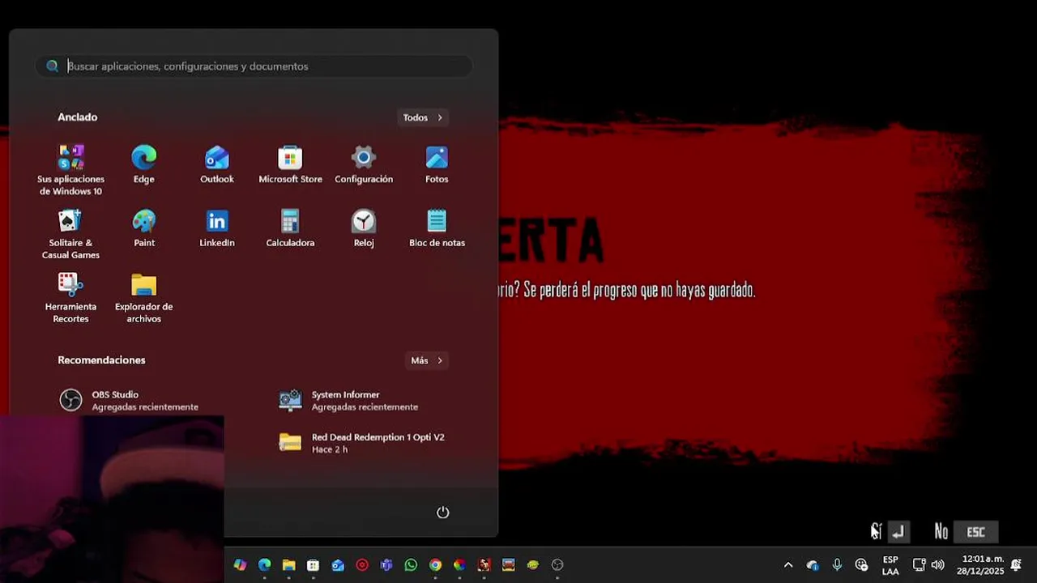This screenshot has height=583, width=1037.
Task: Click the Start menu power button
Action: pyautogui.click(x=442, y=513)
